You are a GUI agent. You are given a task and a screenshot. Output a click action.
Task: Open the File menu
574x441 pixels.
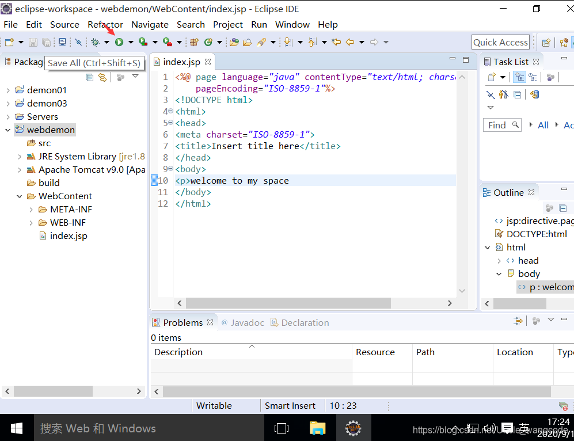pyautogui.click(x=10, y=25)
